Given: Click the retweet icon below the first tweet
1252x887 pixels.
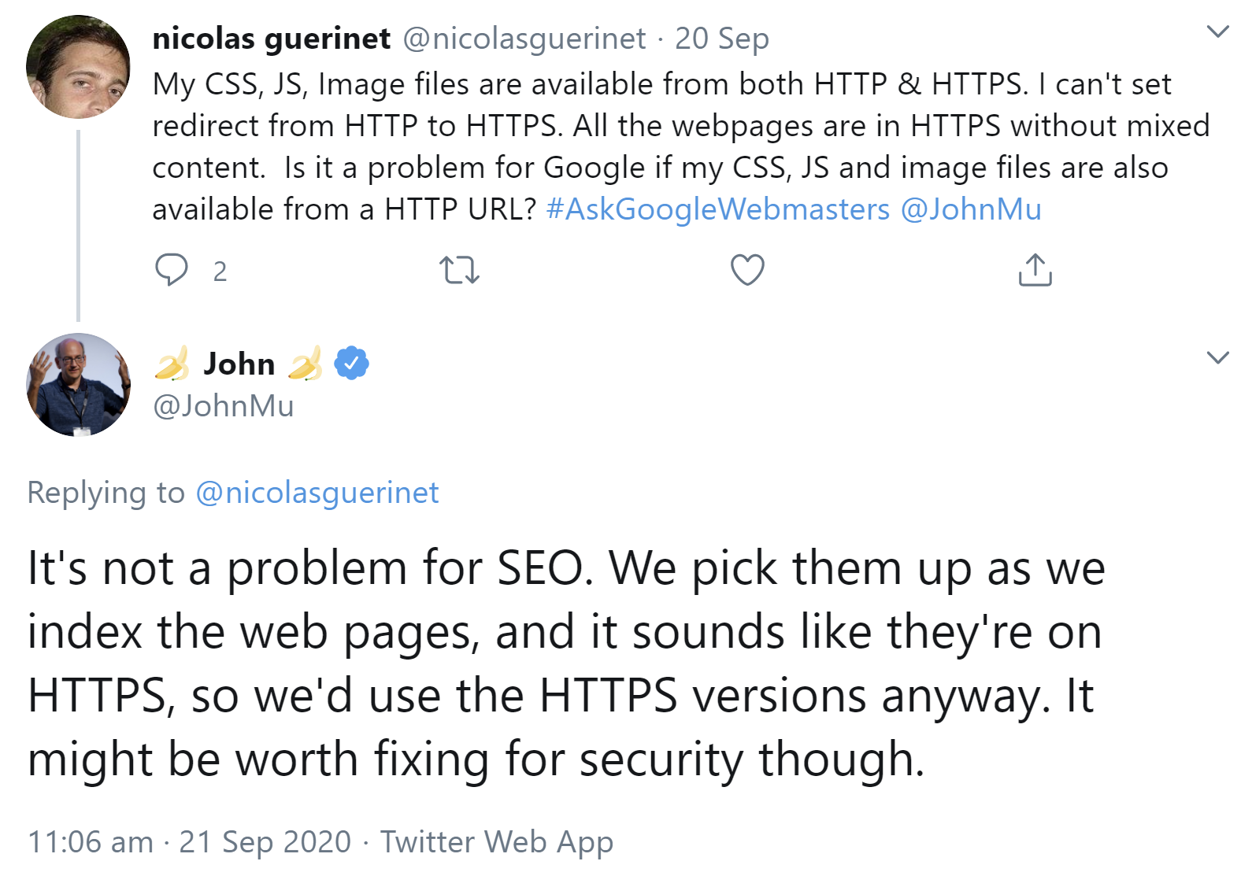Looking at the screenshot, I should point(461,271).
